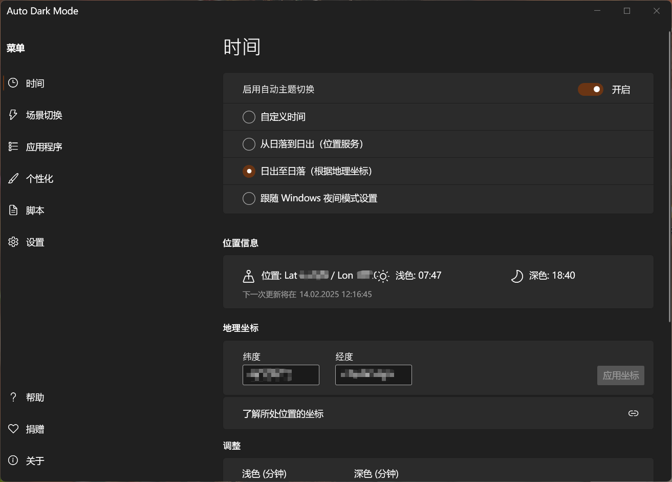This screenshot has width=672, height=482.
Task: Open the 了解所处位置的坐标 link
Action: 283,414
